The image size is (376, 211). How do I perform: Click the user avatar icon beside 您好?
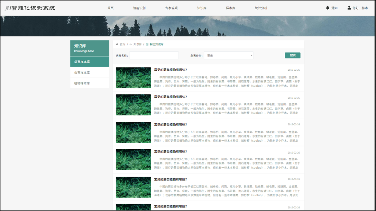tap(349, 8)
